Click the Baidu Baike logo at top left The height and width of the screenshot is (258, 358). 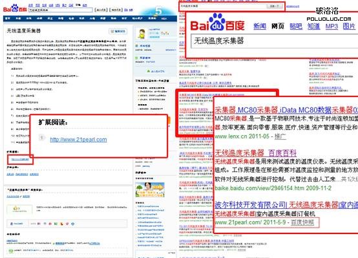point(15,8)
